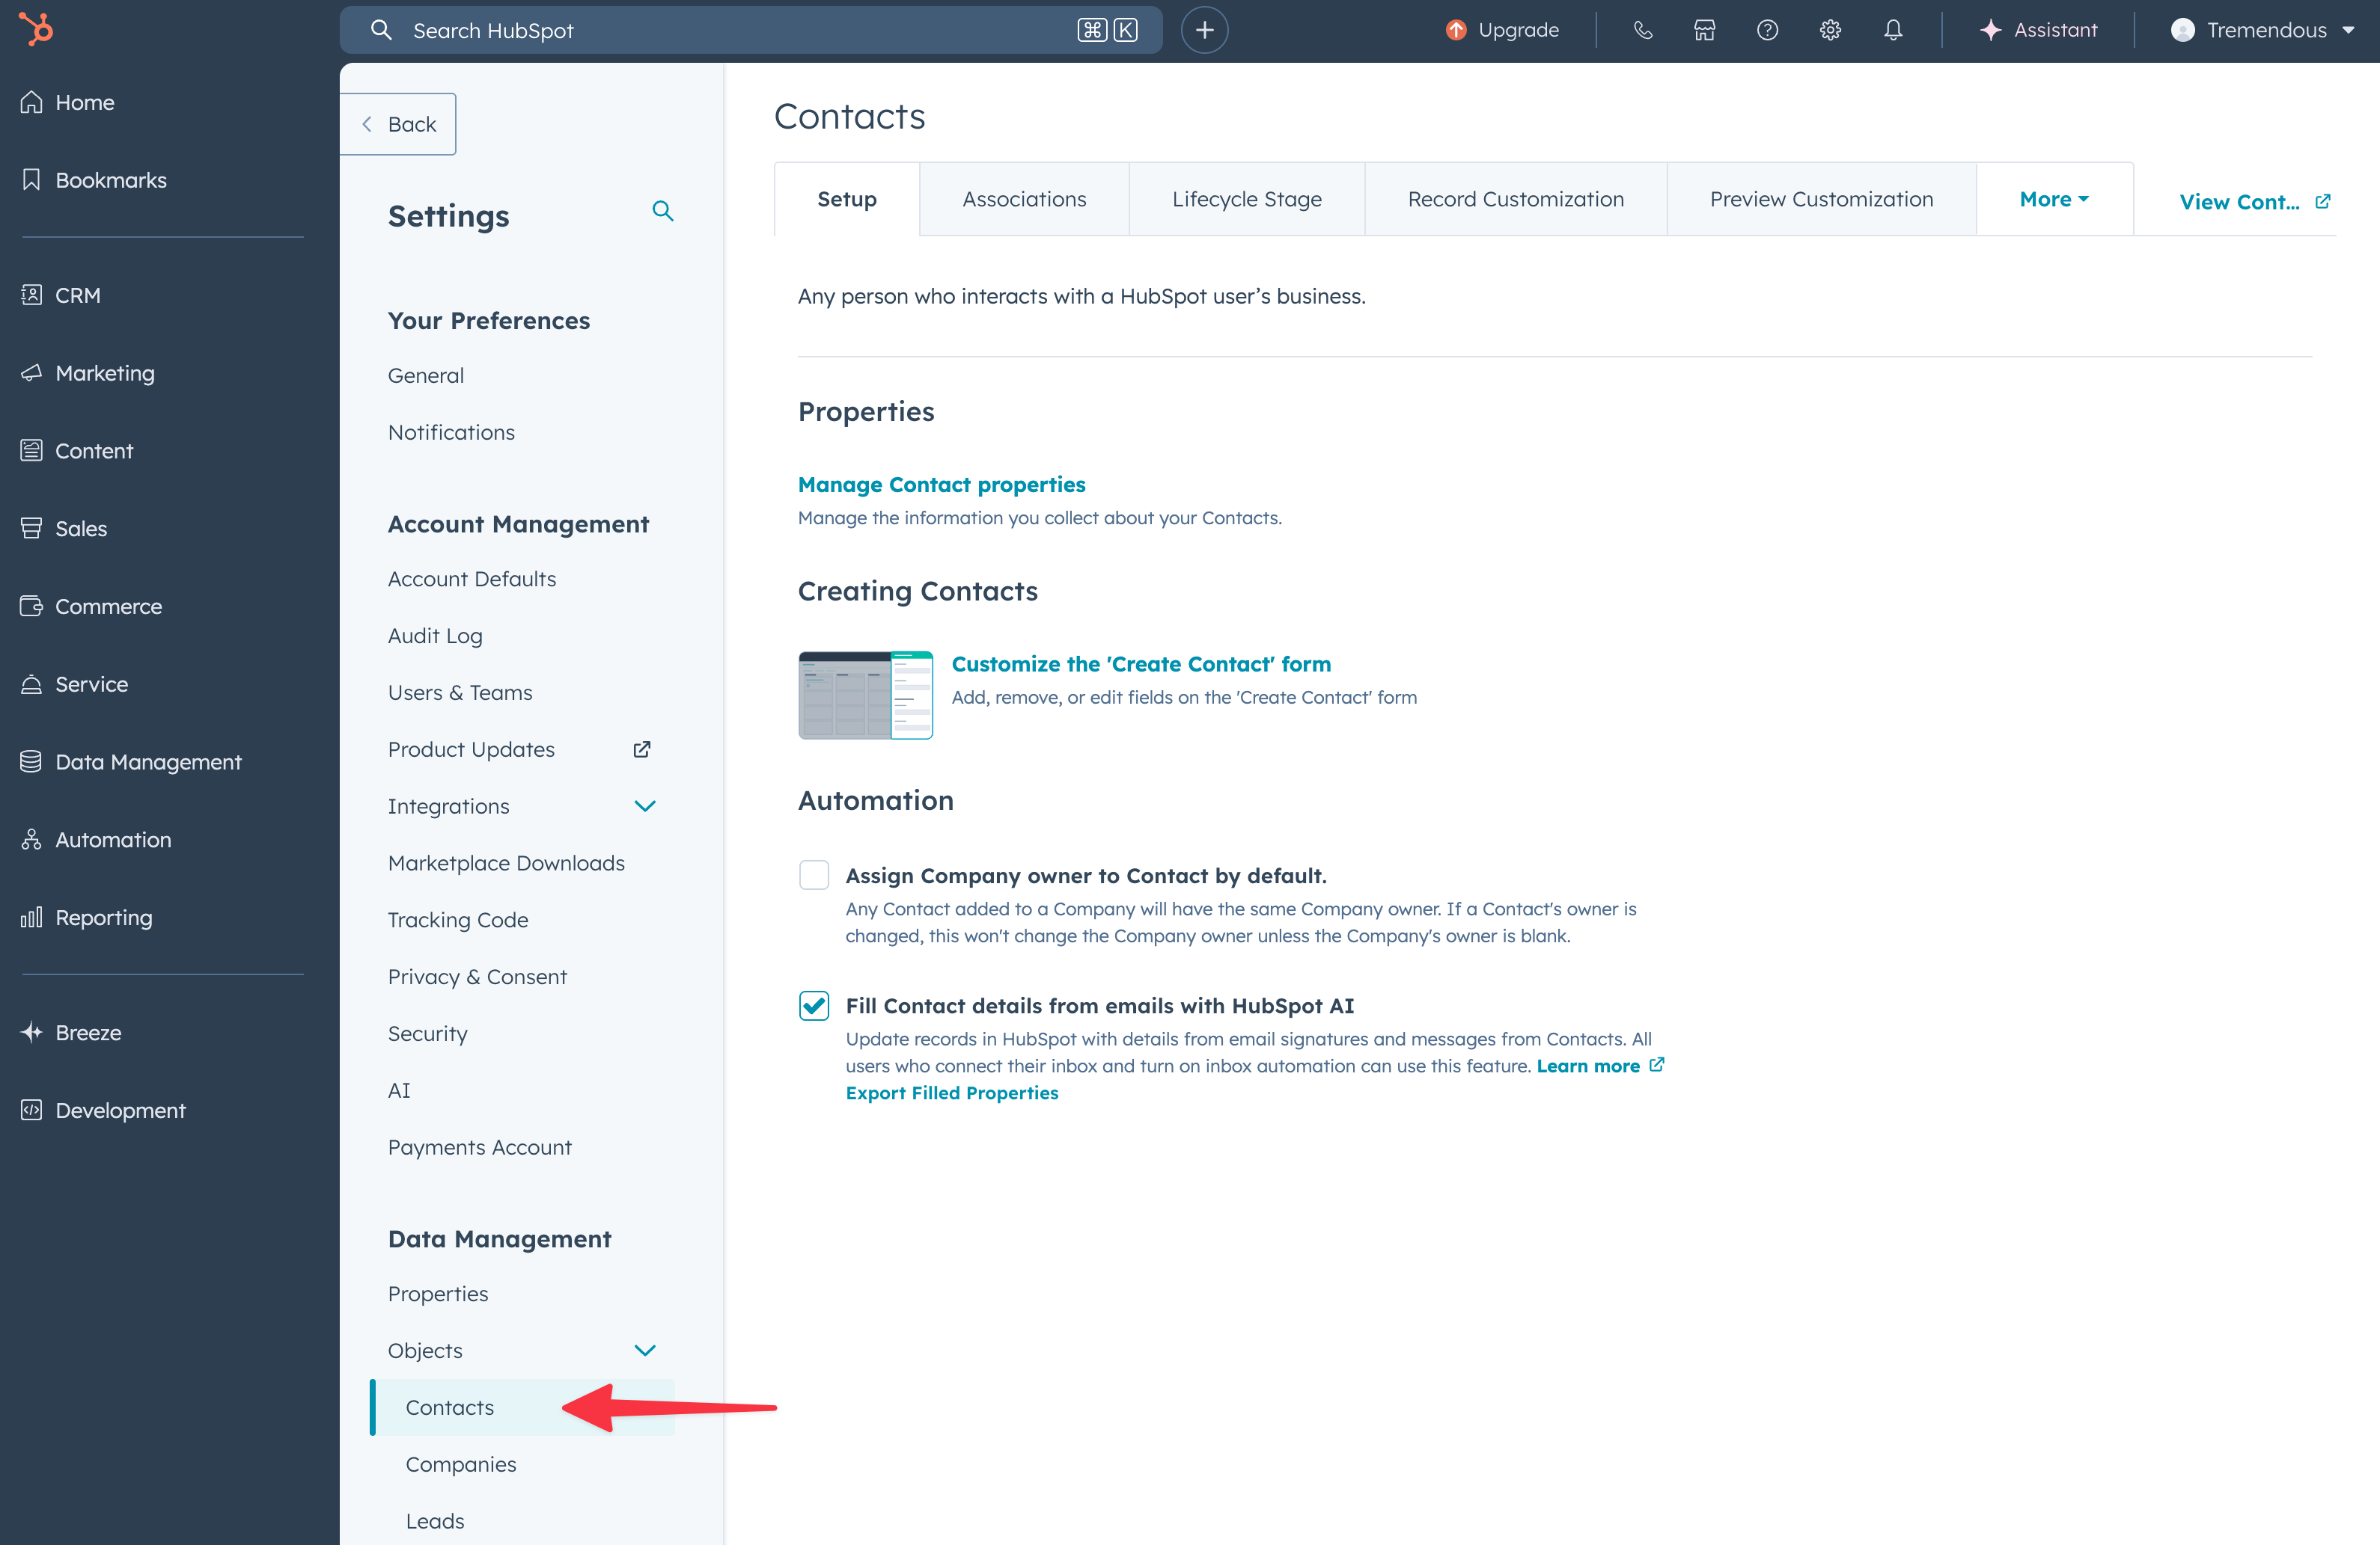2380x1545 pixels.
Task: Click the help question mark icon
Action: [x=1767, y=30]
